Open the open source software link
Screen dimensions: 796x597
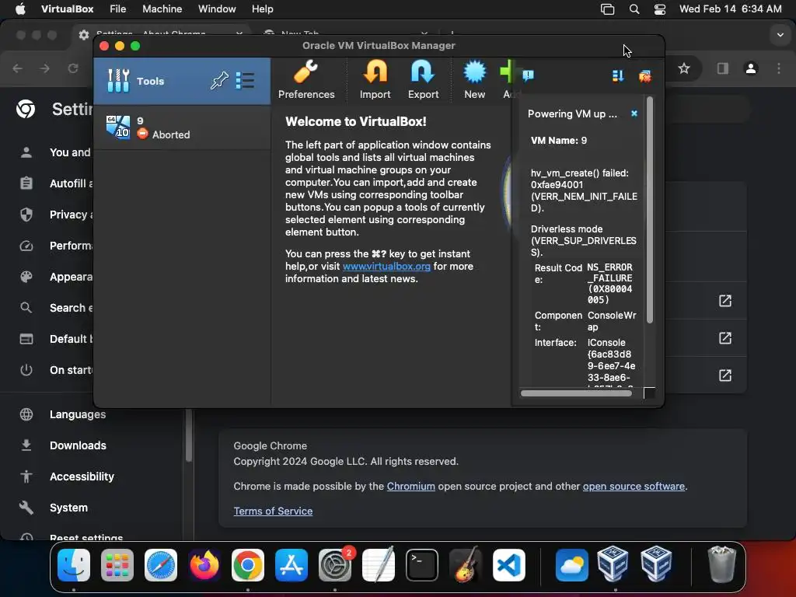point(634,487)
